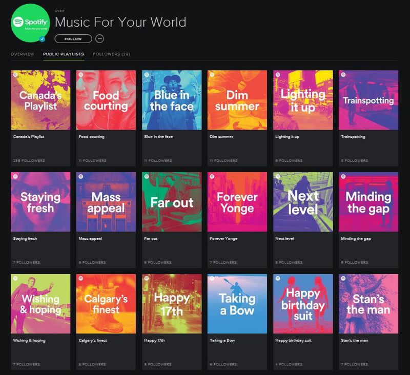410x375 pixels.
Task: Select the Public Playlists tab
Action: (64, 54)
